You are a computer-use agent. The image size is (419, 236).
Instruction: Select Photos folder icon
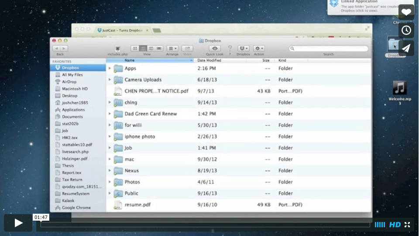[x=118, y=182]
